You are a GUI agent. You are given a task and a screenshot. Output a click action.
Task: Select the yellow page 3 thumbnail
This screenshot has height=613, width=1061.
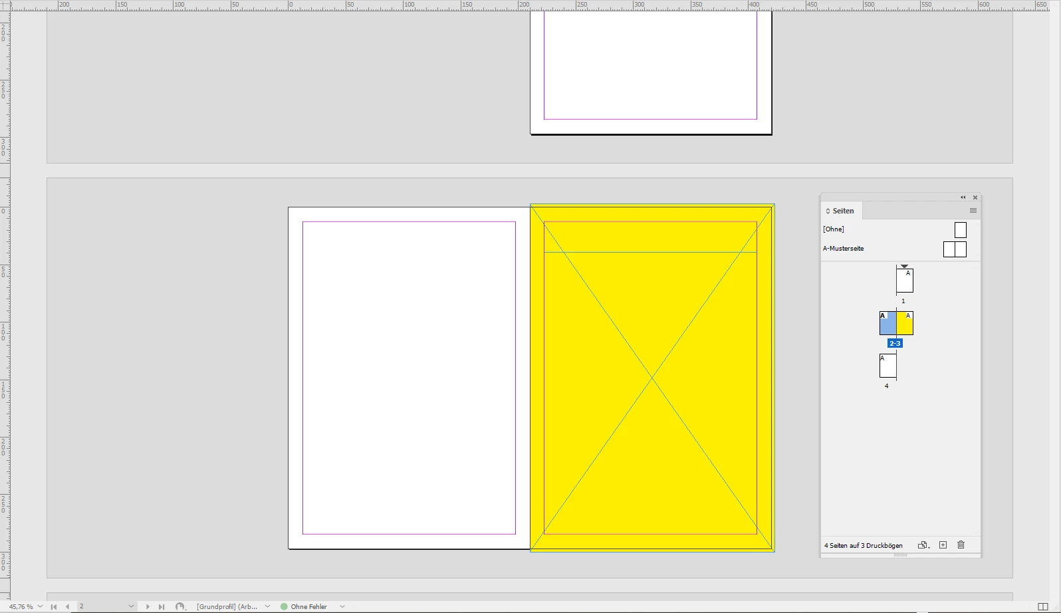coord(905,323)
